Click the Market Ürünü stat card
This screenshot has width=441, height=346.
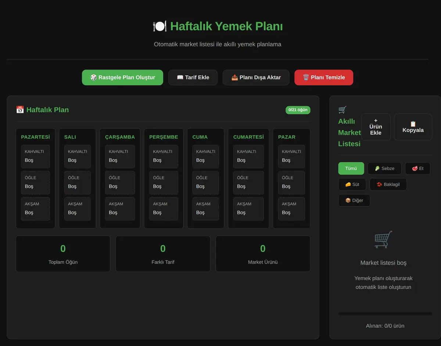(263, 254)
